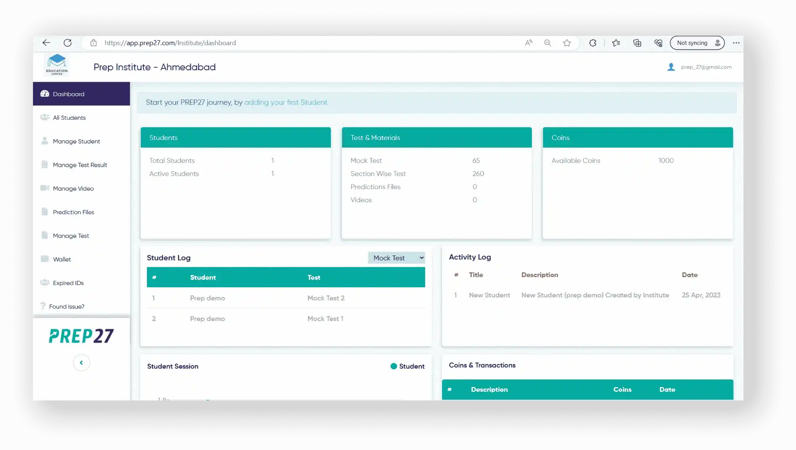Collapse the sidebar using chevron button
796x450 pixels.
pyautogui.click(x=81, y=362)
